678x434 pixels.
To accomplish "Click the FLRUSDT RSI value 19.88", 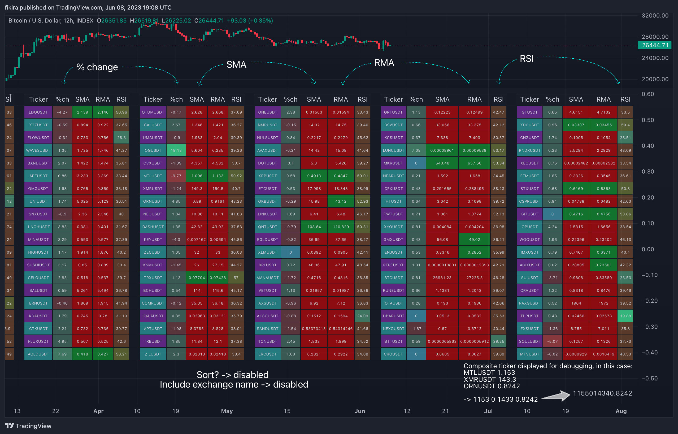I will (x=625, y=316).
